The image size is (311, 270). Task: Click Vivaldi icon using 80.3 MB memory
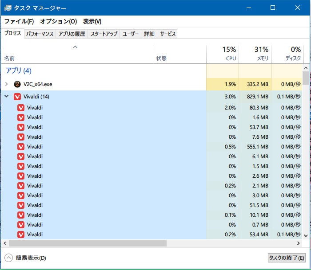coord(21,108)
